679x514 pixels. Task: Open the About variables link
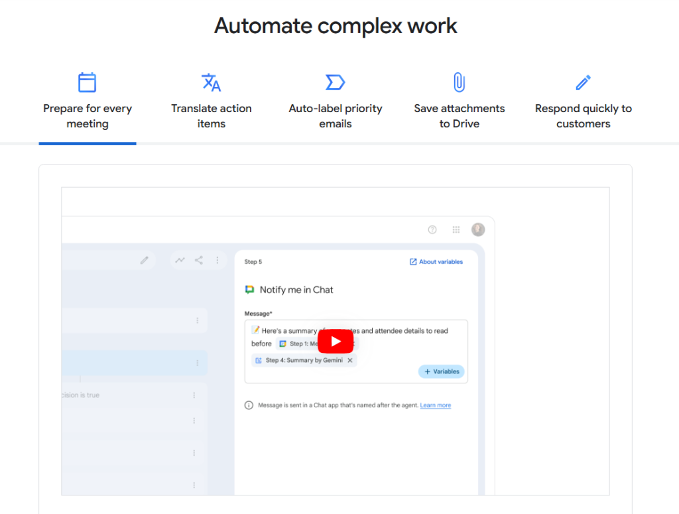[x=436, y=262]
